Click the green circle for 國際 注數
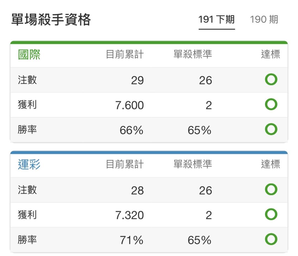The image size is (298, 256). pos(271,79)
